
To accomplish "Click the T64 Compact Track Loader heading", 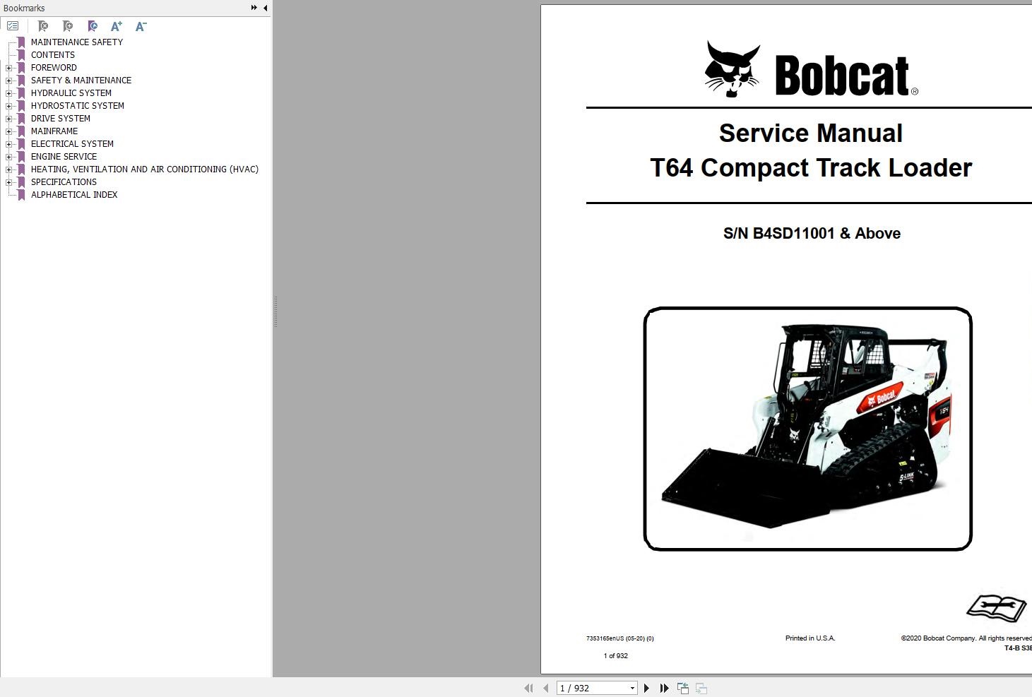I will [x=811, y=168].
